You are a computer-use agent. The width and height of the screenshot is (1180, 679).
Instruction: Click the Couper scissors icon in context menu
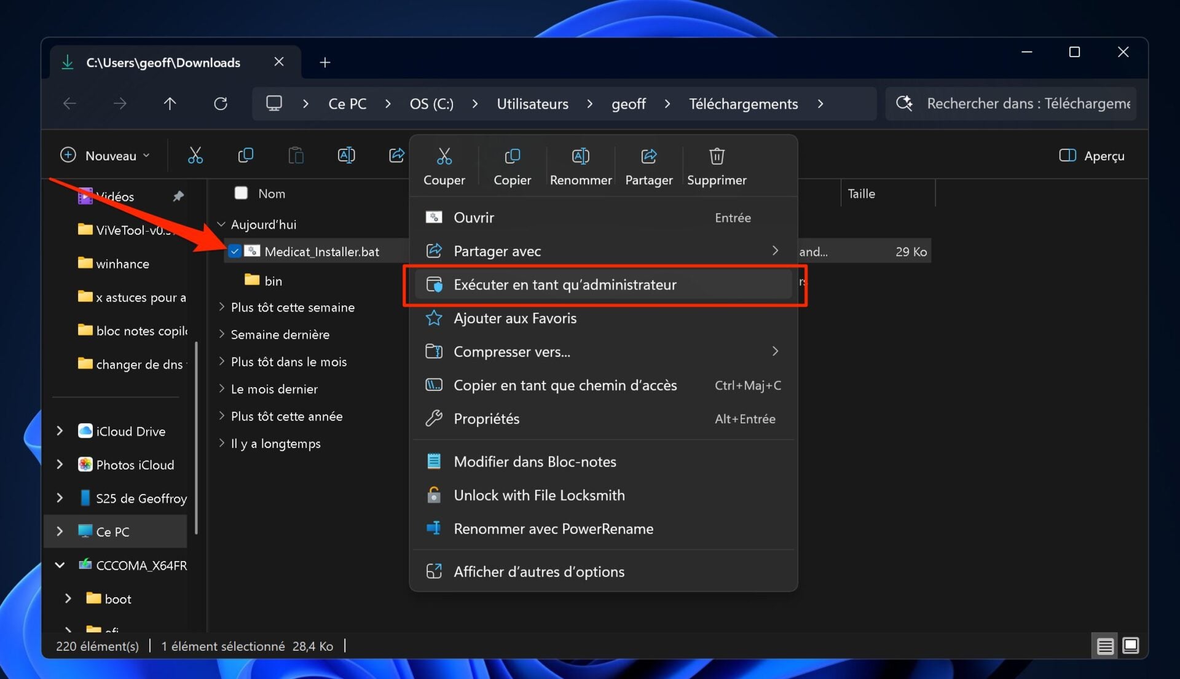point(444,157)
